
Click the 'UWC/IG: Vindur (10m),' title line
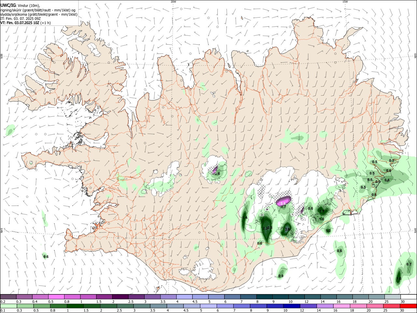[x=20, y=5]
